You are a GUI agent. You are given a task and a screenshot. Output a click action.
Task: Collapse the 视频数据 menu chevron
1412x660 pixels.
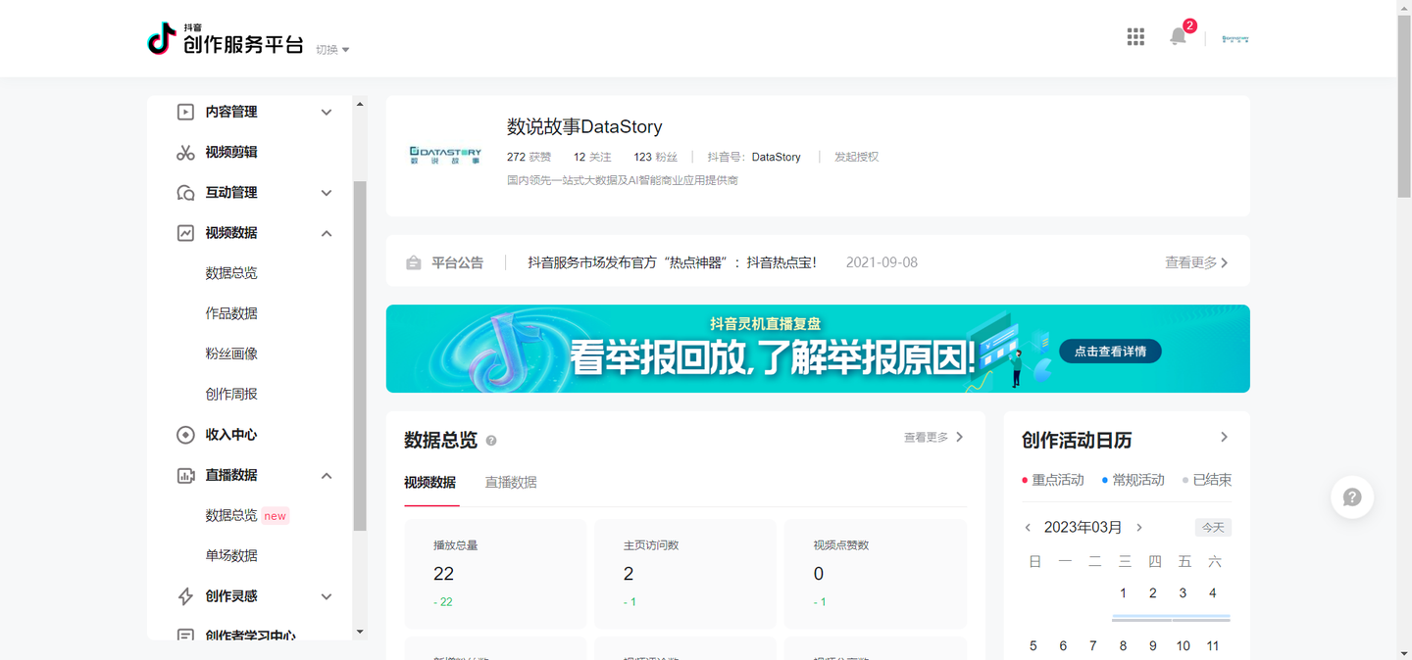coord(327,233)
